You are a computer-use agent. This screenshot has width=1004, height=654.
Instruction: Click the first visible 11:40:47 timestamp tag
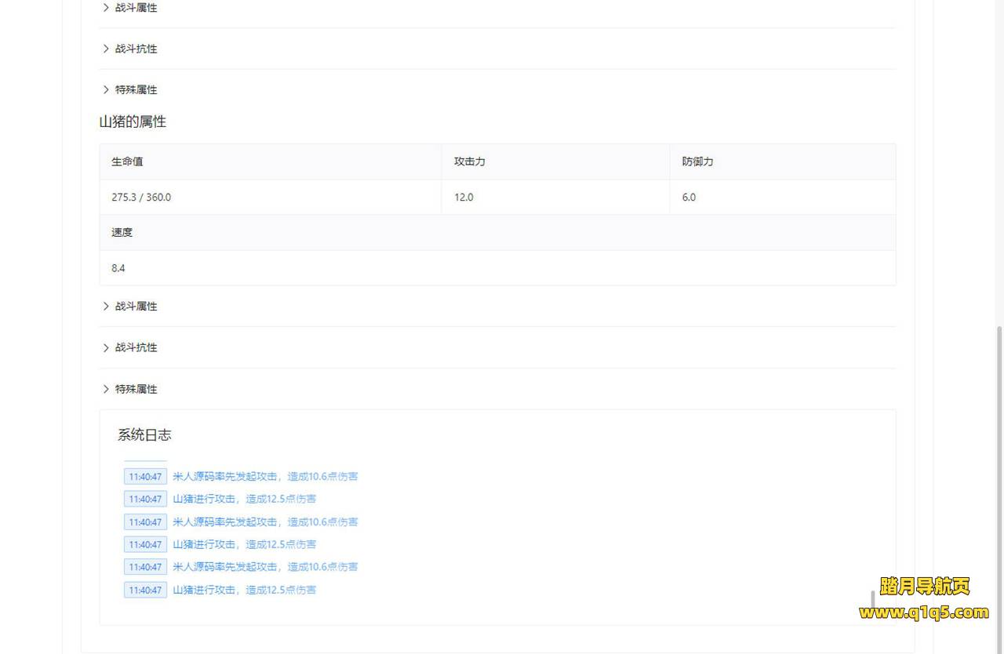(145, 477)
